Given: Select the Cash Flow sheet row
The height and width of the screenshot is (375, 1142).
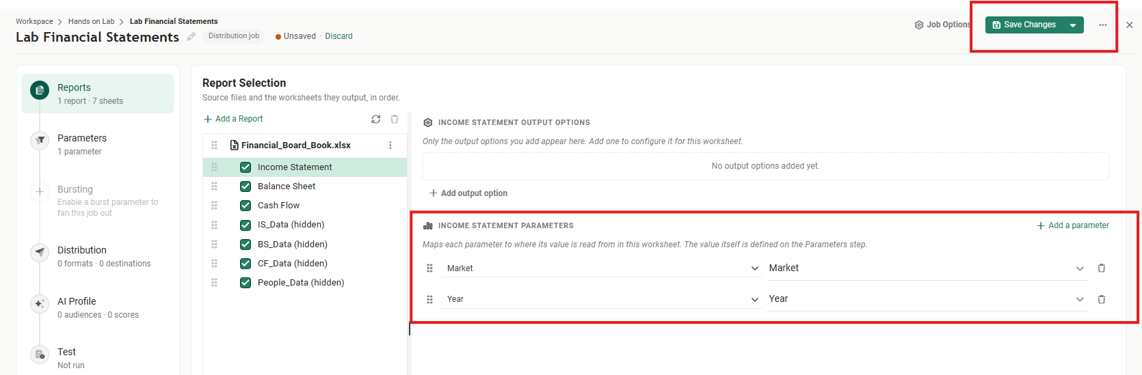Looking at the screenshot, I should [x=305, y=206].
